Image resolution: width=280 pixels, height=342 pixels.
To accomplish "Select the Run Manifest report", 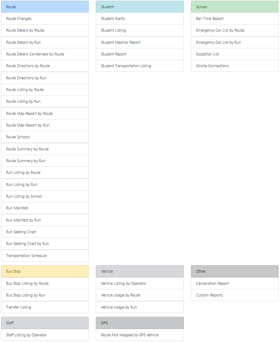I will (x=17, y=208).
